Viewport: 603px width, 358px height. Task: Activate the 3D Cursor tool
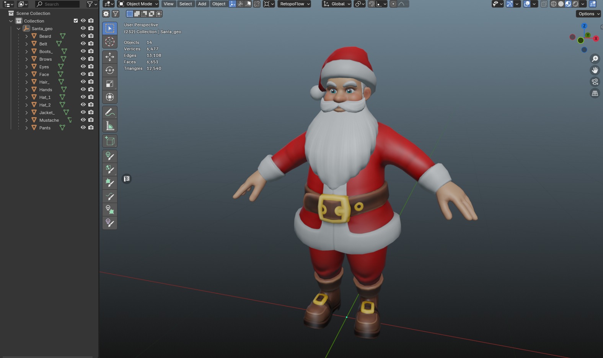coord(110,42)
